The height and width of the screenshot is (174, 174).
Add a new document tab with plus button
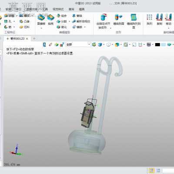click(x=34, y=39)
